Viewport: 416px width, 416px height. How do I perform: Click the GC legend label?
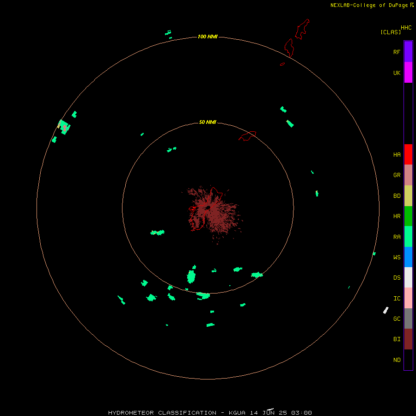click(397, 319)
